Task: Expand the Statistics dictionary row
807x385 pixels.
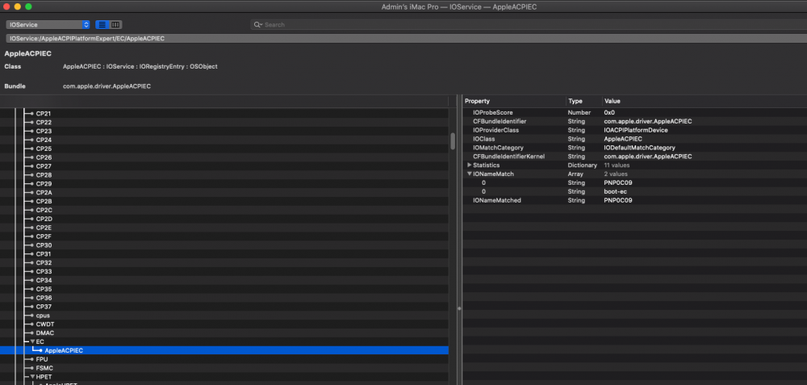Action: click(469, 165)
